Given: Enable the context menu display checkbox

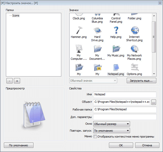Looking at the screenshot, I should (x=95, y=137).
